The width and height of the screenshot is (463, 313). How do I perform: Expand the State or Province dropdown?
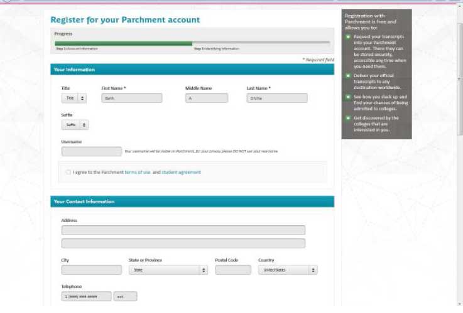point(168,270)
